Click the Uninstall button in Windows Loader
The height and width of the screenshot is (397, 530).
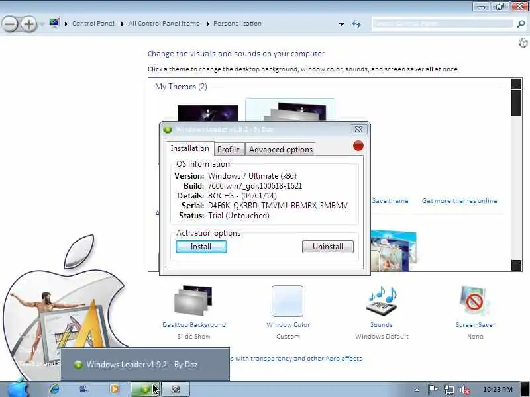click(x=327, y=246)
